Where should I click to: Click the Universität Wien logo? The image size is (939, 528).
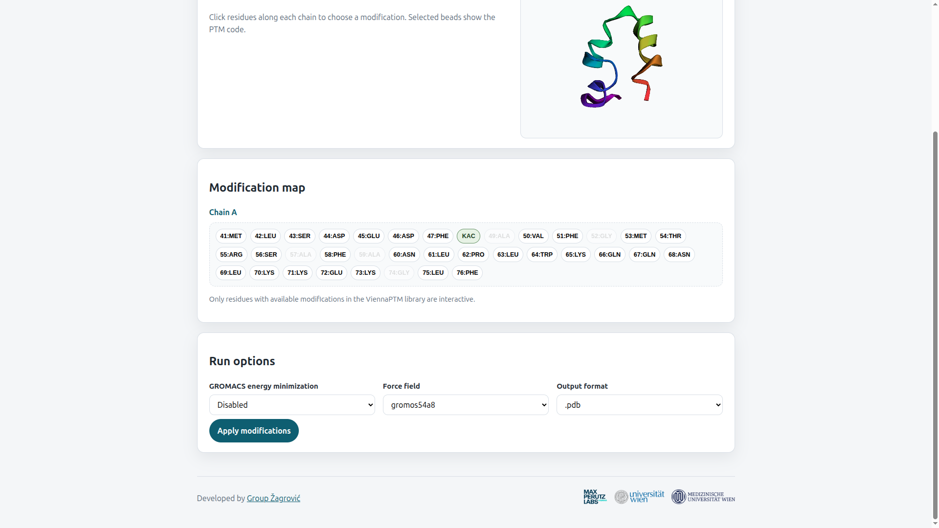tap(639, 497)
